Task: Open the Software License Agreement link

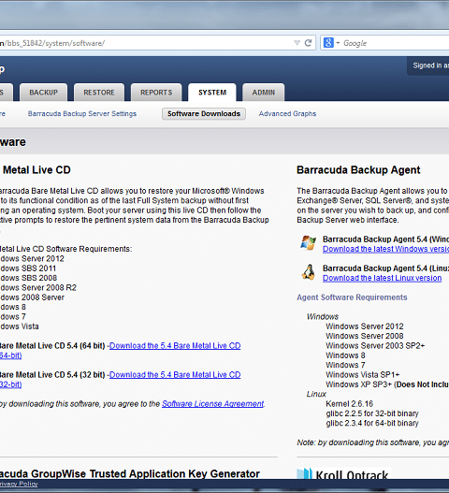Action: [x=213, y=404]
